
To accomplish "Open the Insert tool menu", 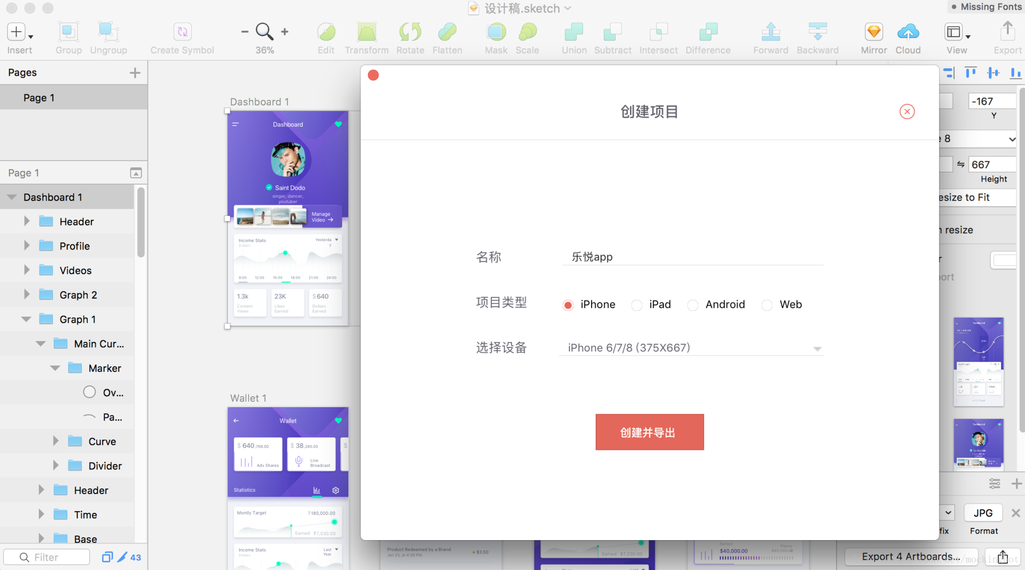I will point(20,32).
